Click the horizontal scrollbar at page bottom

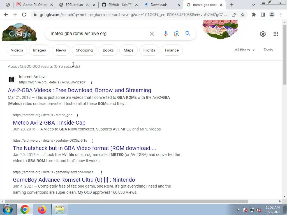click(126, 201)
